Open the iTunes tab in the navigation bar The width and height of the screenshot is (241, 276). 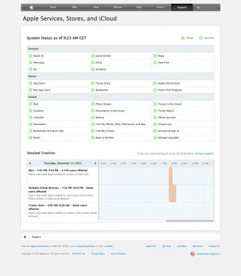point(160,7)
